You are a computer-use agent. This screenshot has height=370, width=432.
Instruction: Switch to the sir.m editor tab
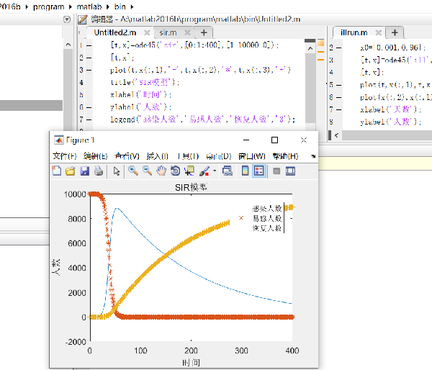(x=168, y=32)
